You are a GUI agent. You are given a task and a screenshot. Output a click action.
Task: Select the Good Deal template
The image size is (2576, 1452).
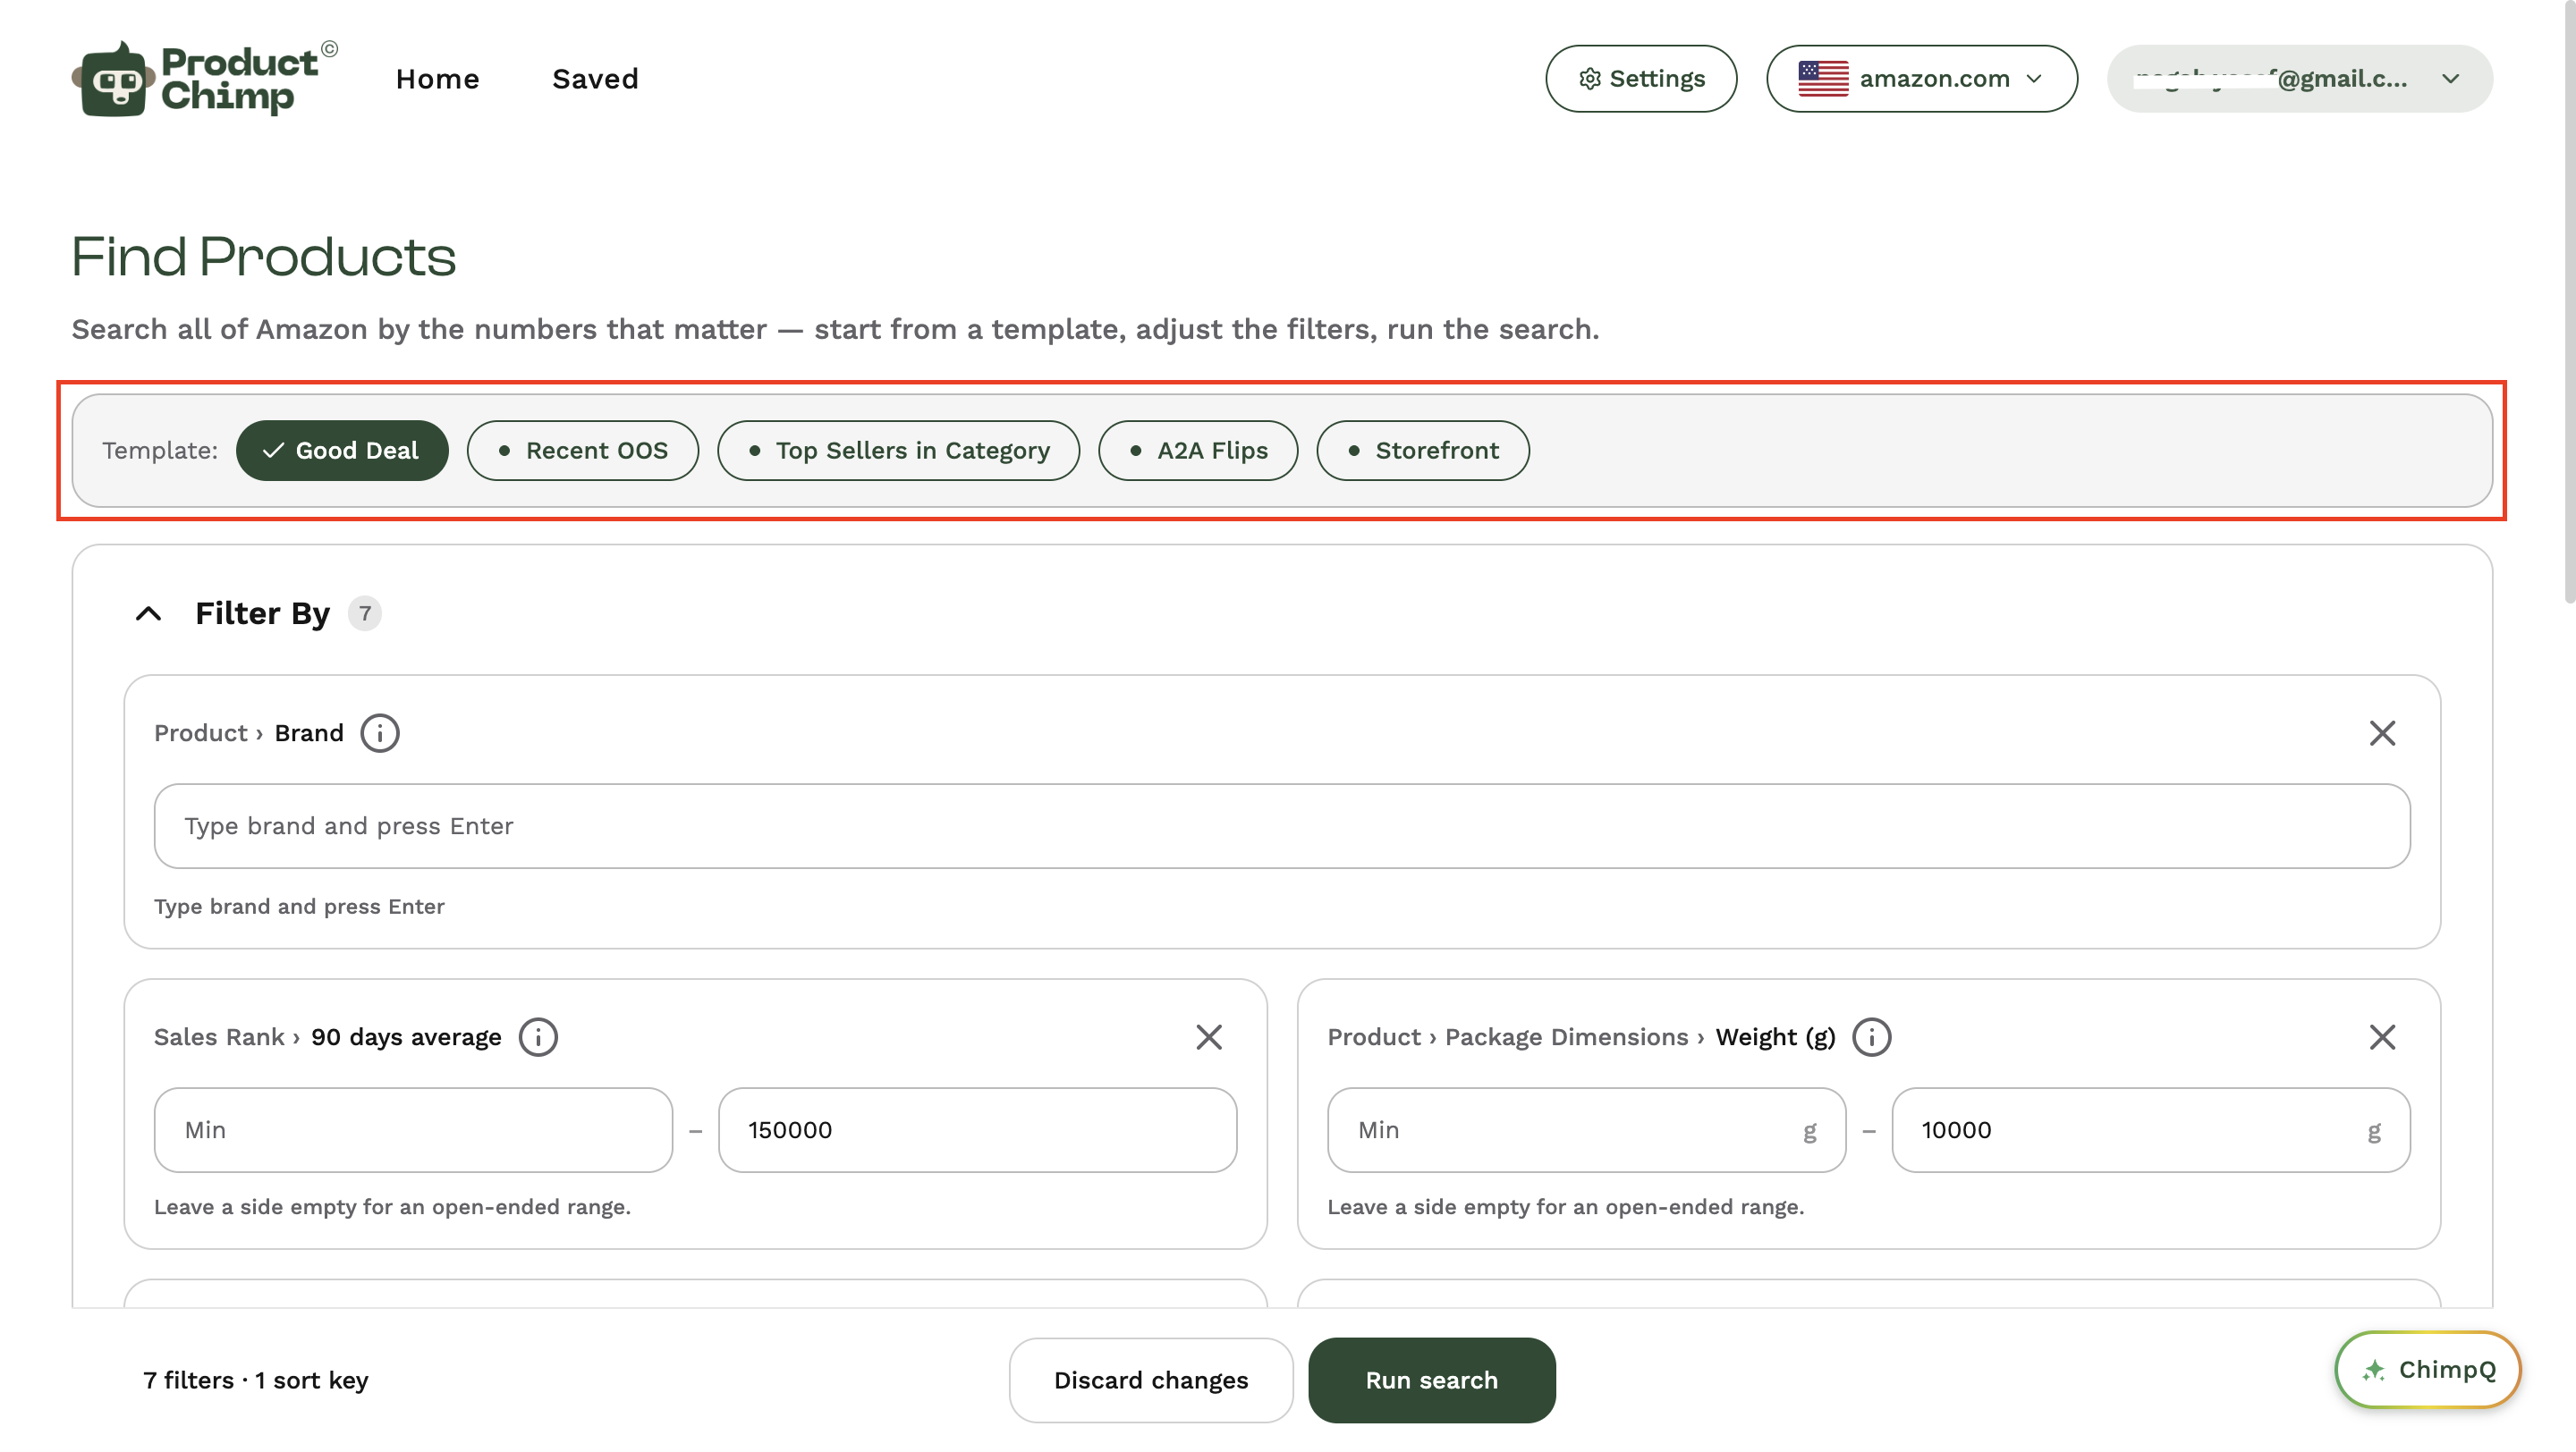[342, 451]
